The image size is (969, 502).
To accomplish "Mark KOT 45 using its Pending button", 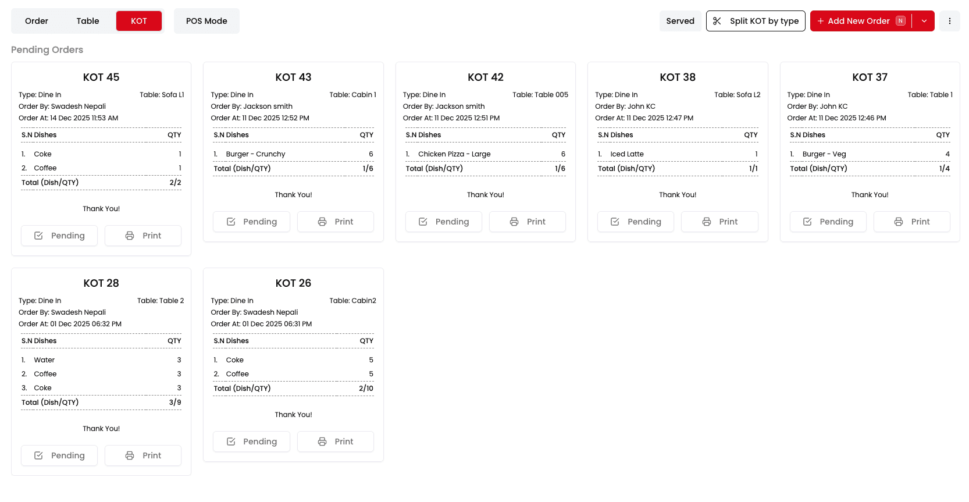I will point(59,236).
